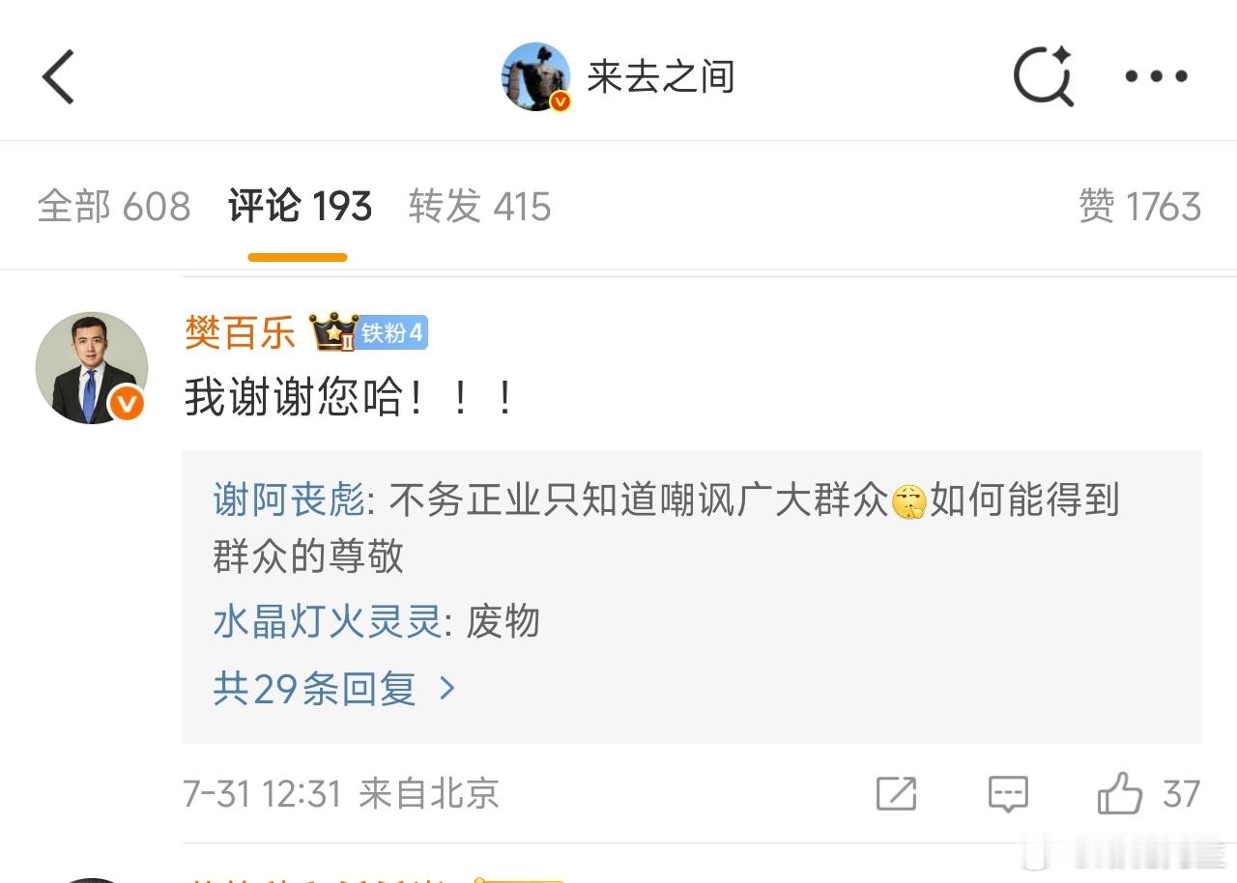Open the 来去之间 username in header
Image resolution: width=1237 pixels, height=883 pixels.
coord(661,76)
